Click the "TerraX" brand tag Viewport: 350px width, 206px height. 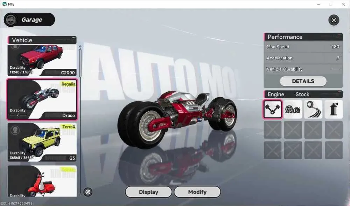[x=69, y=127]
